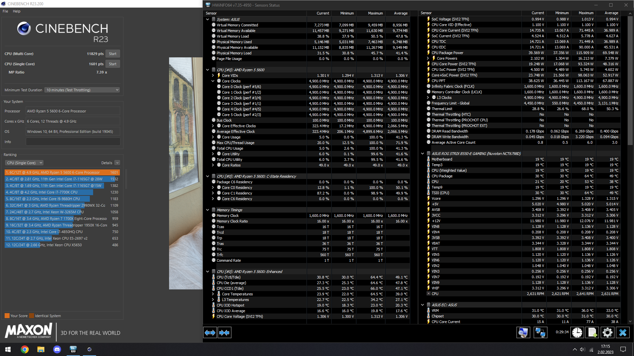Switch to HWiNFO via its taskbar icon
This screenshot has width=634, height=356.
[73, 349]
